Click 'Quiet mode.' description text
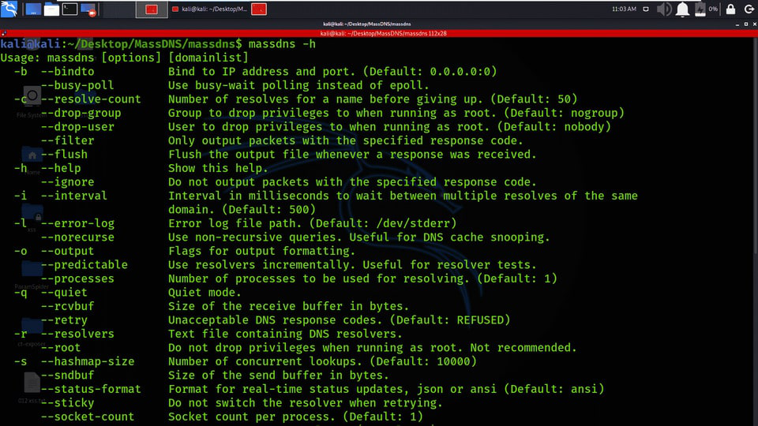 coord(205,292)
